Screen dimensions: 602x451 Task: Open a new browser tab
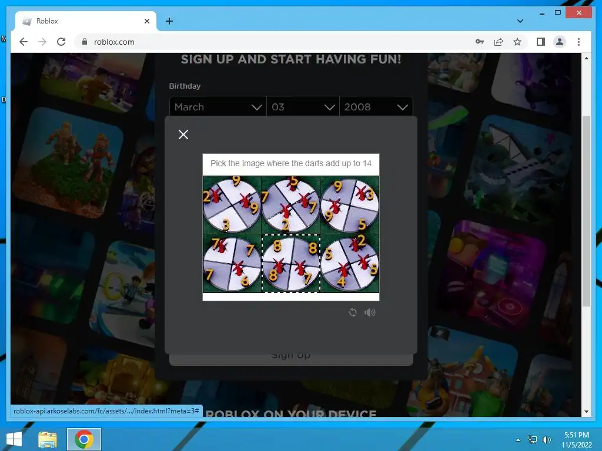(x=169, y=21)
